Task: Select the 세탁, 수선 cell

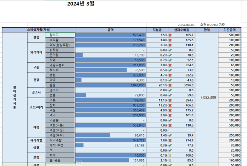Action: tap(60, 146)
